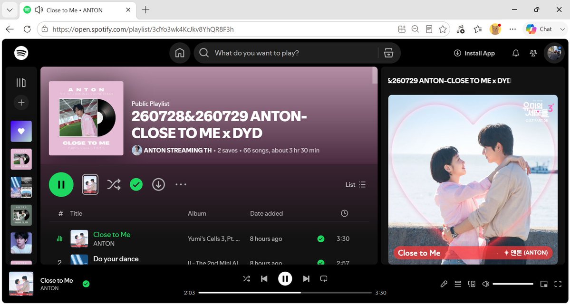Open Connect to a device icon
570x305 pixels.
click(x=472, y=284)
